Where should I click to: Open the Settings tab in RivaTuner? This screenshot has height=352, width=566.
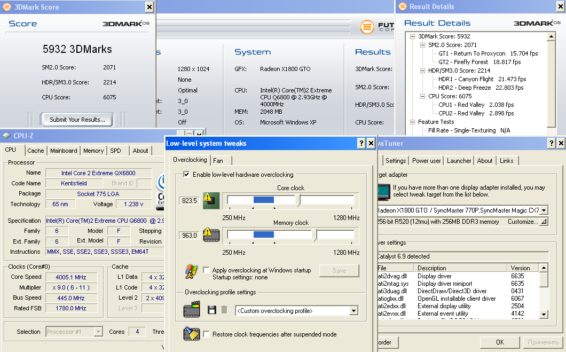pos(396,161)
